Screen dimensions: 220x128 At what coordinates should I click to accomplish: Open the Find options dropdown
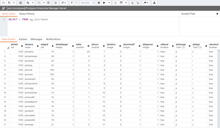(33, 3)
